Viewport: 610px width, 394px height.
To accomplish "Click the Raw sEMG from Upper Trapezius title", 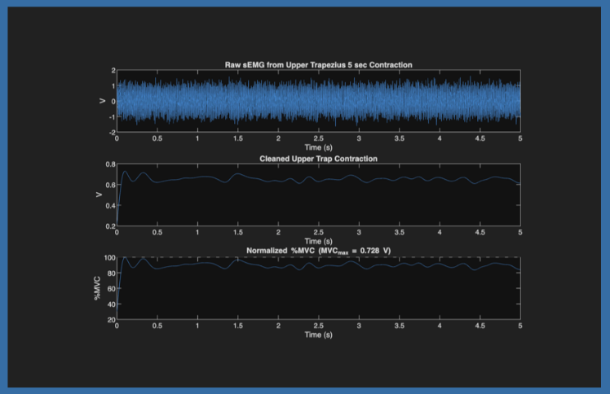I will [x=318, y=64].
